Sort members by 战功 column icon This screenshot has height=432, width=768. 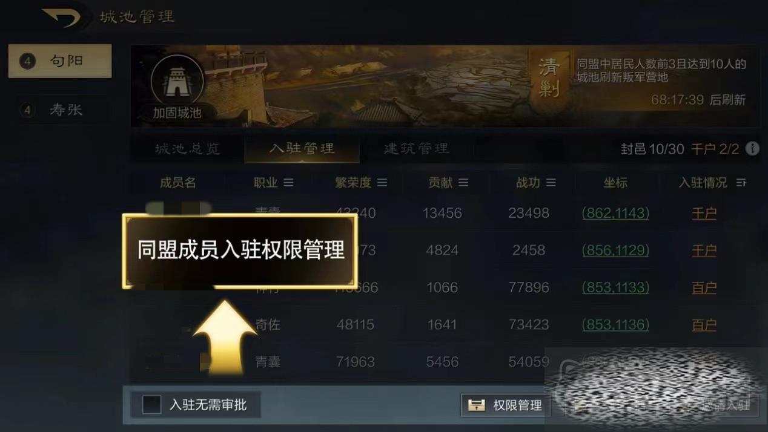click(551, 182)
